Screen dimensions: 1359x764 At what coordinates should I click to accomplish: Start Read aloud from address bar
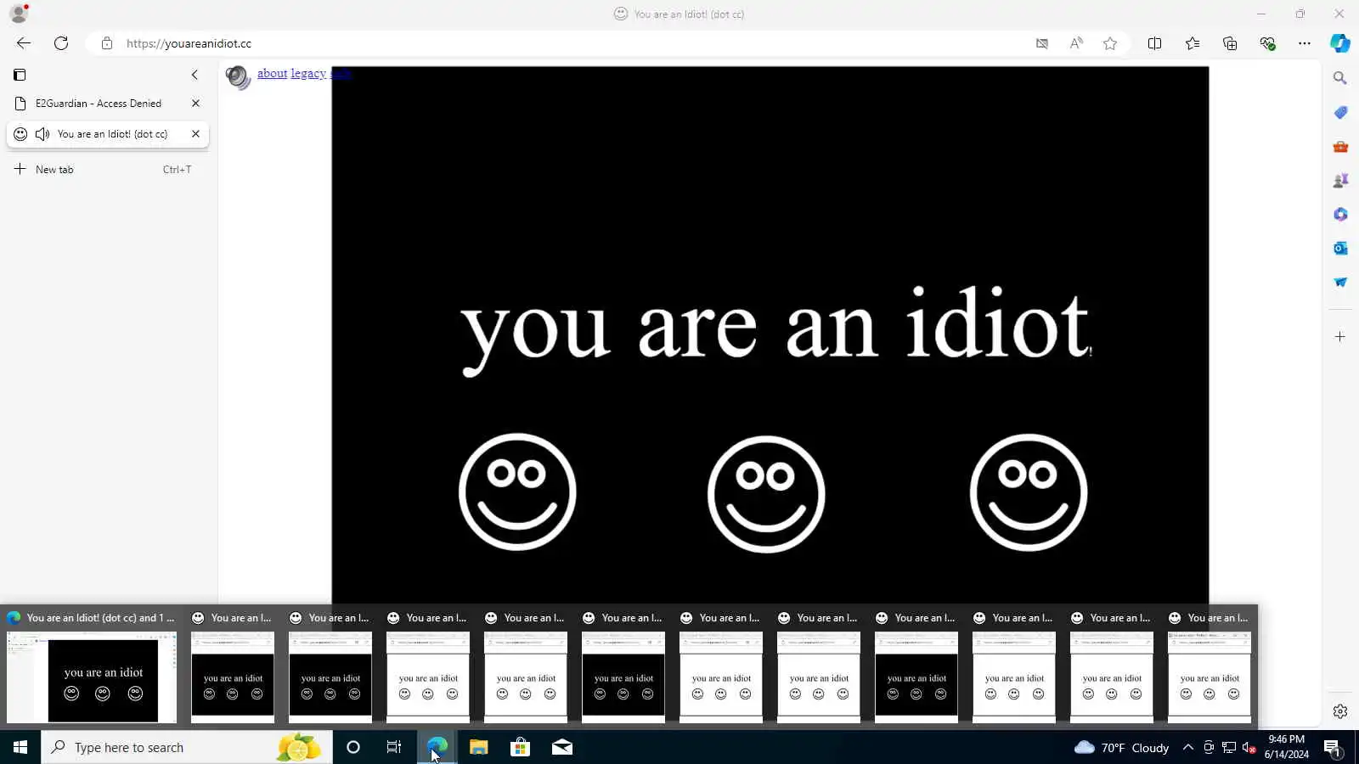[1076, 43]
